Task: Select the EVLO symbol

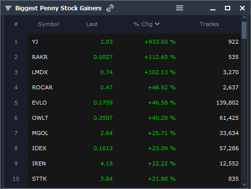Action: (39, 103)
